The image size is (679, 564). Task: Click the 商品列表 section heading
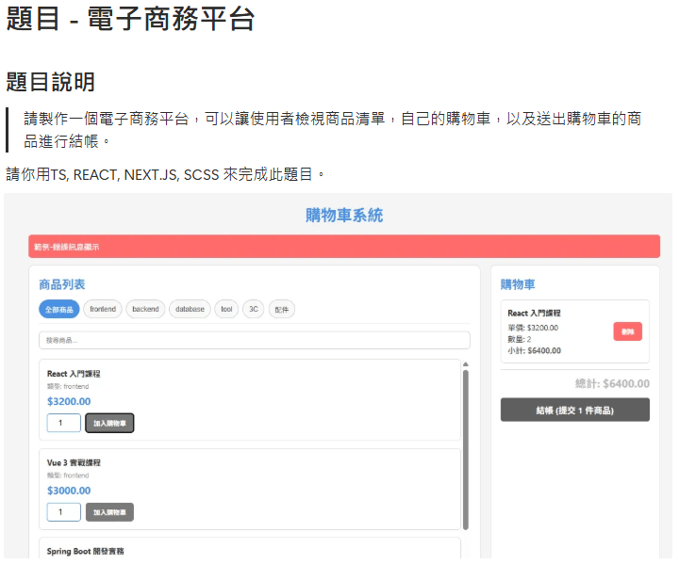(62, 284)
